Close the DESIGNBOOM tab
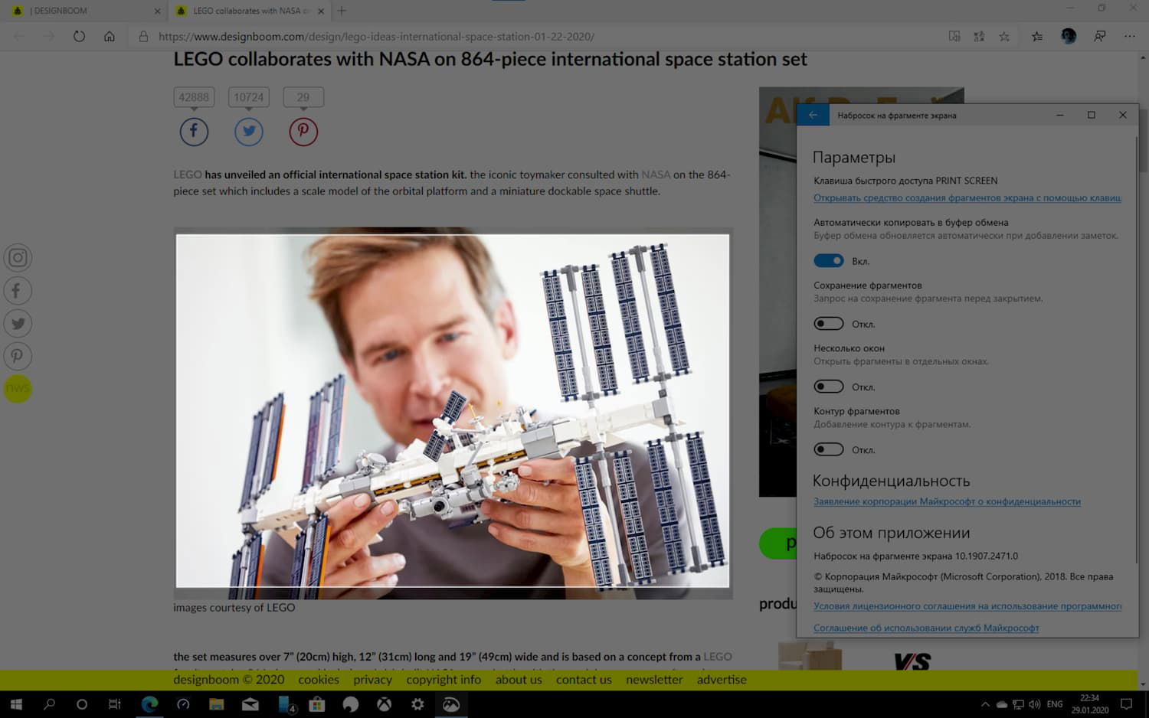Viewport: 1149px width, 718px height. coord(157,11)
